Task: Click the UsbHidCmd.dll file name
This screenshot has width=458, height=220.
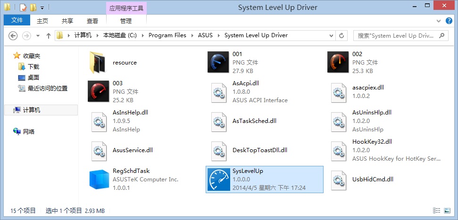Action: (x=373, y=179)
